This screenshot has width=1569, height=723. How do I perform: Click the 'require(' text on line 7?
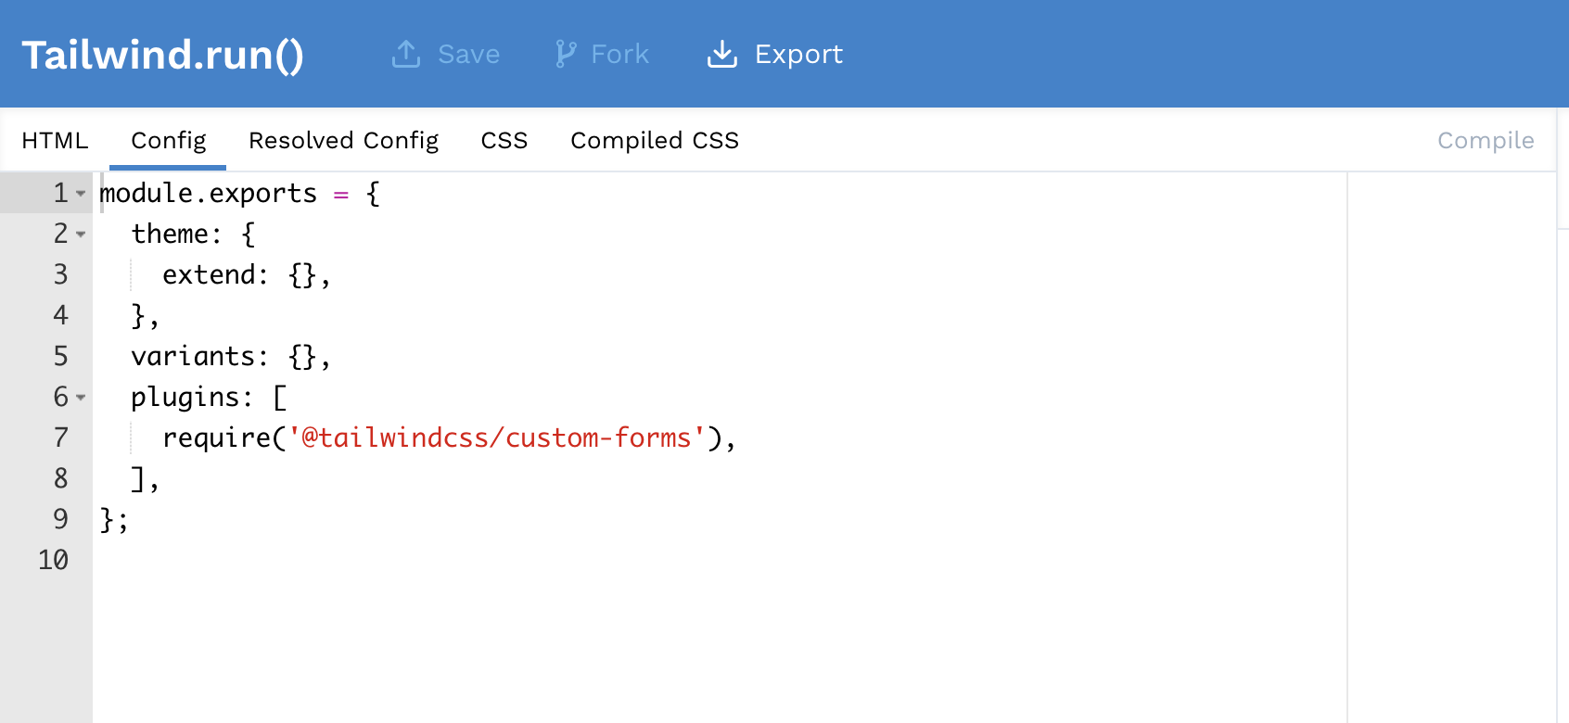coord(224,438)
